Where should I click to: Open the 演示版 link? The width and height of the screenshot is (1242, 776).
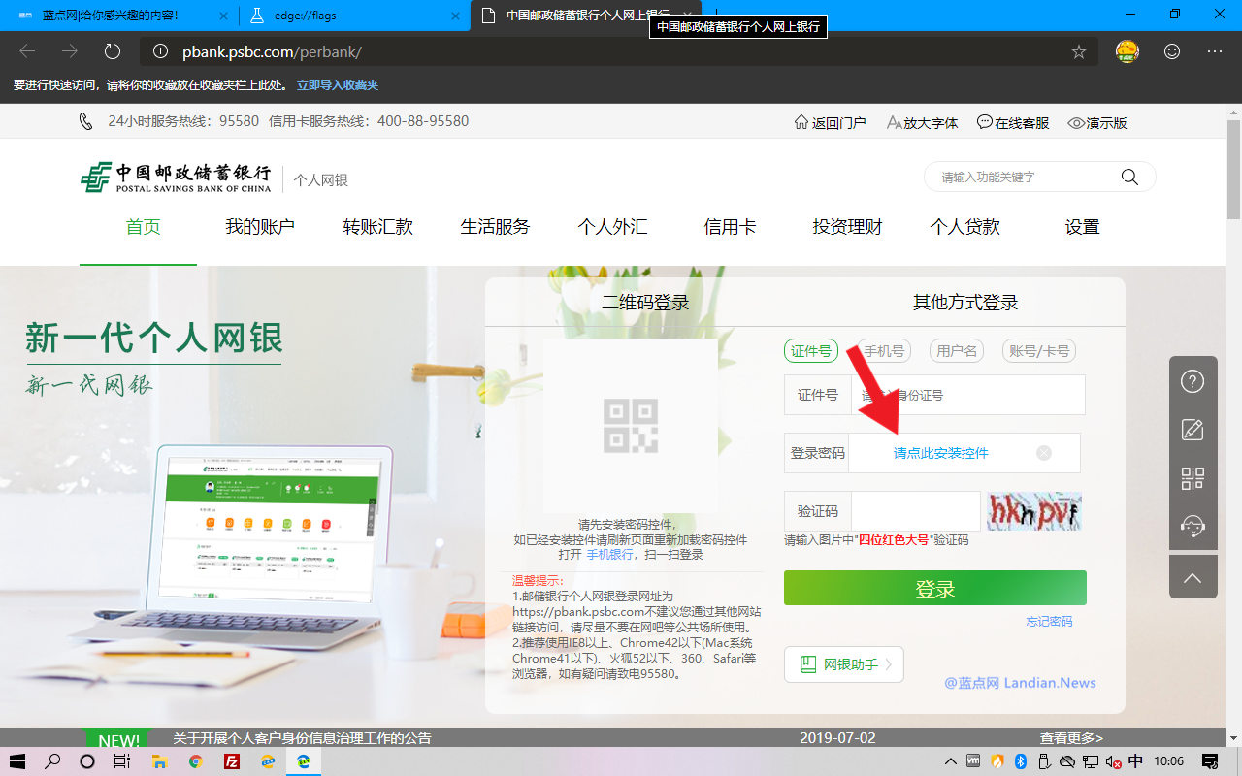click(1097, 123)
